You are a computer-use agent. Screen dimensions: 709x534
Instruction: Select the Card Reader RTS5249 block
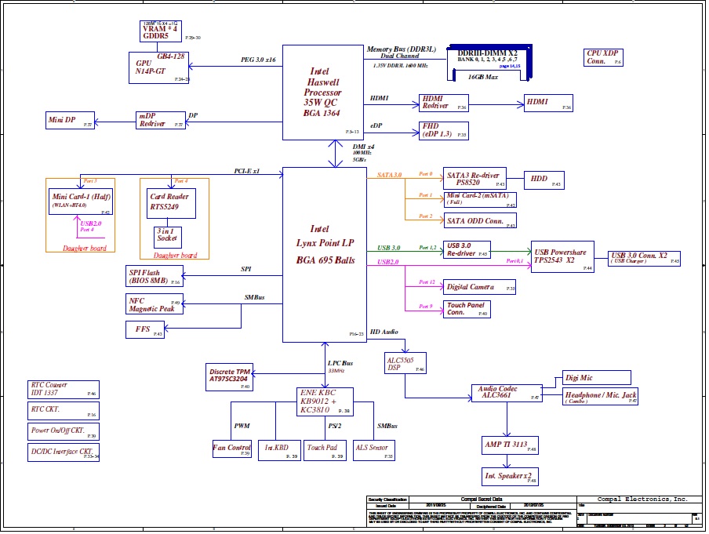click(169, 204)
